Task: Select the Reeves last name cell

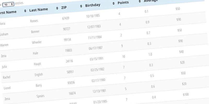Action: click(x=34, y=21)
